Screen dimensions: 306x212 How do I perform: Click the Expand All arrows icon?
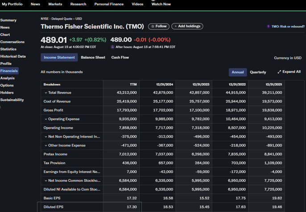(279, 72)
